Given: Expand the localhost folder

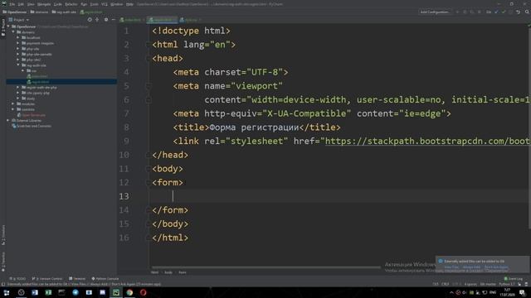Looking at the screenshot, I should [x=18, y=37].
